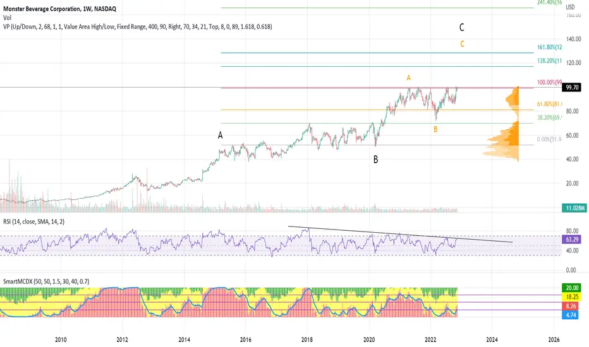Click the Monster Beverage Corporation chart title

[60, 9]
